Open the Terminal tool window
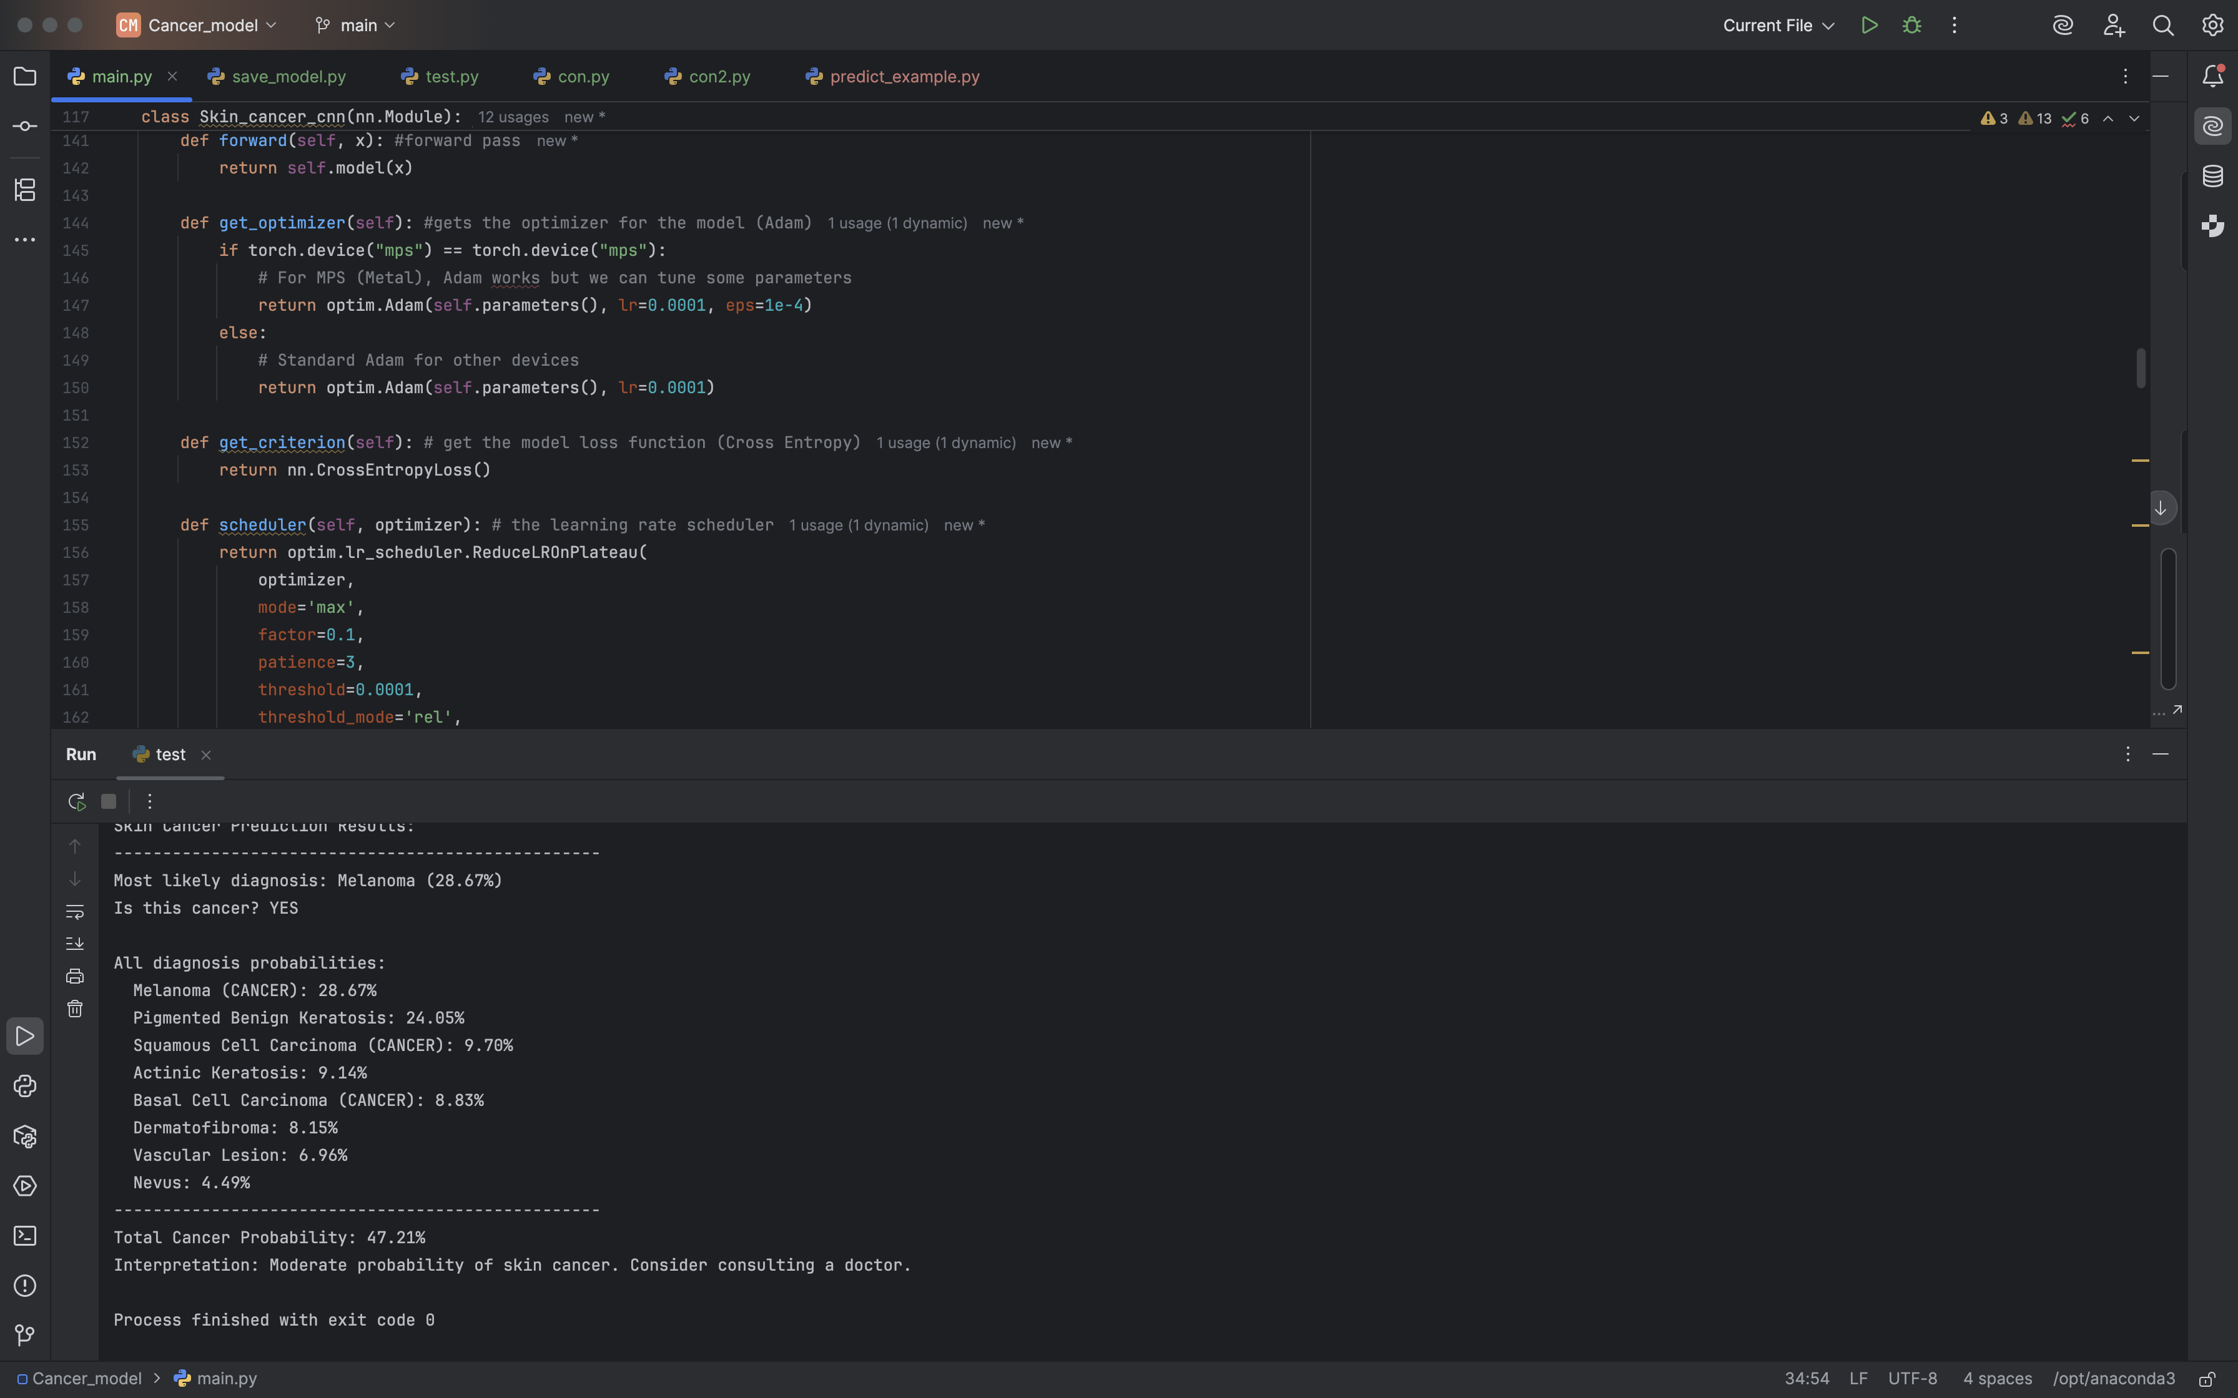Image resolution: width=2238 pixels, height=1398 pixels. (x=25, y=1236)
